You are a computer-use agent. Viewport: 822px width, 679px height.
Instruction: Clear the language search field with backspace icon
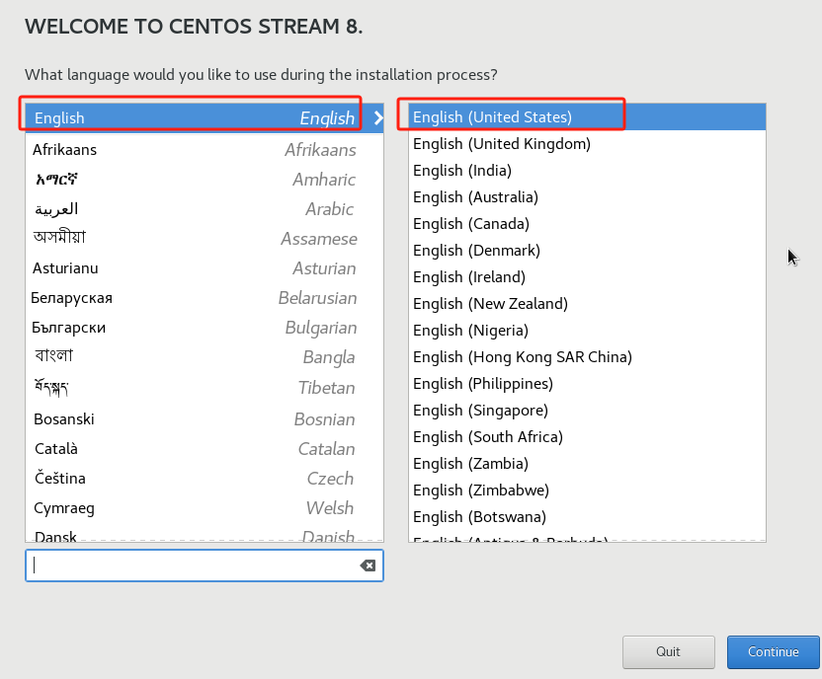point(368,566)
